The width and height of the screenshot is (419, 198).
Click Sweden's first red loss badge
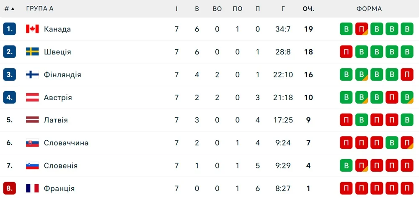coord(346,52)
